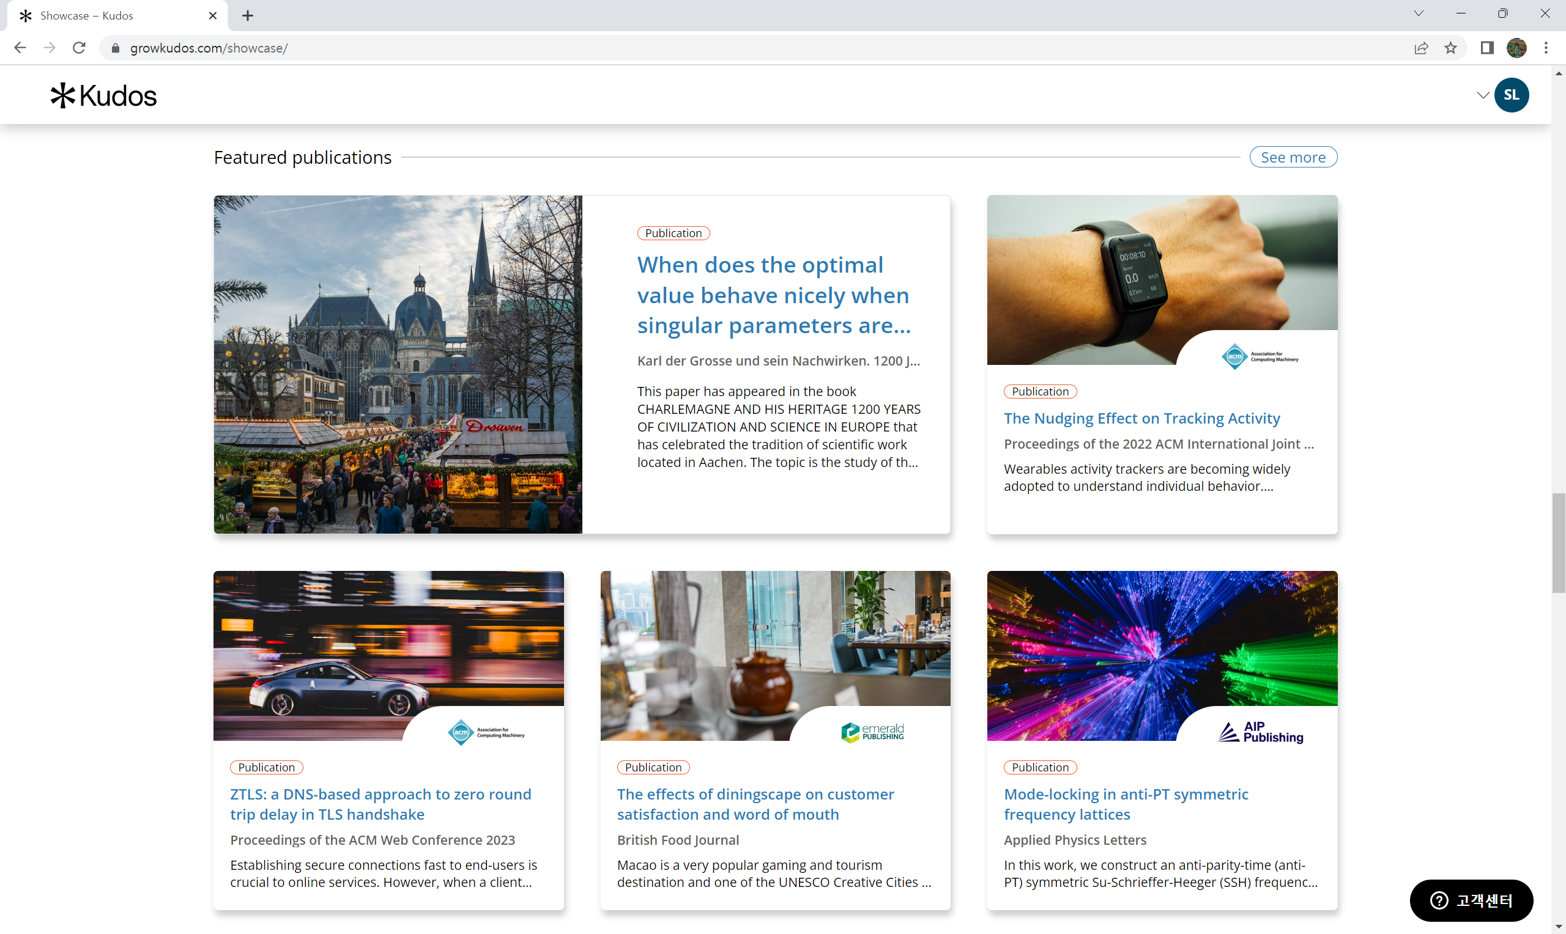1566x934 pixels.
Task: Expand the tab search dropdown arrow
Action: tap(1418, 13)
